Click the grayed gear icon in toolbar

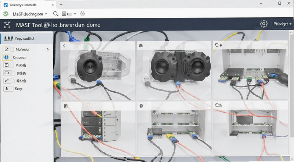[82, 14]
